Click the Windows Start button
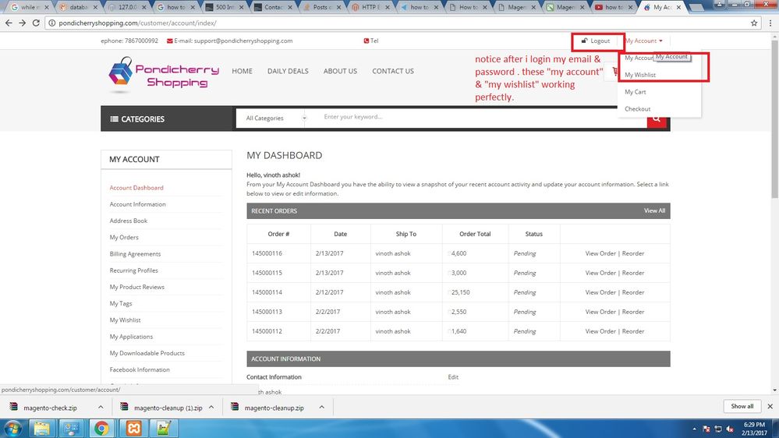The height and width of the screenshot is (438, 779). click(13, 428)
